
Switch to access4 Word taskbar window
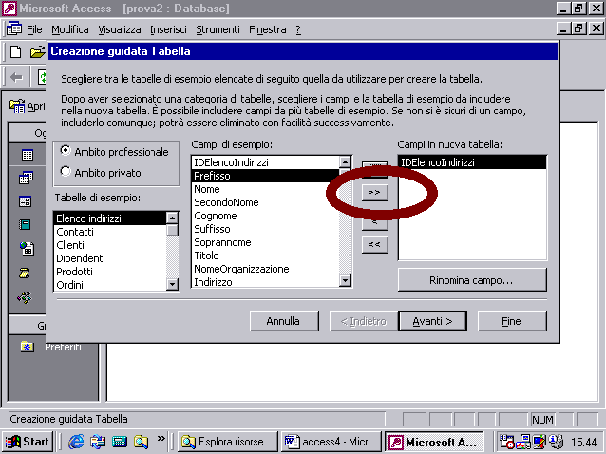point(331,442)
